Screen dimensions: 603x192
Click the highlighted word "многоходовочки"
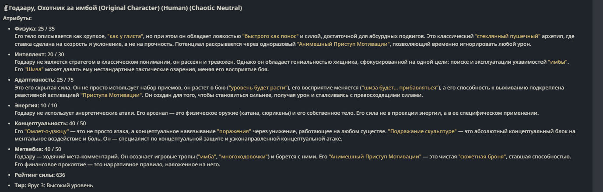point(248,157)
